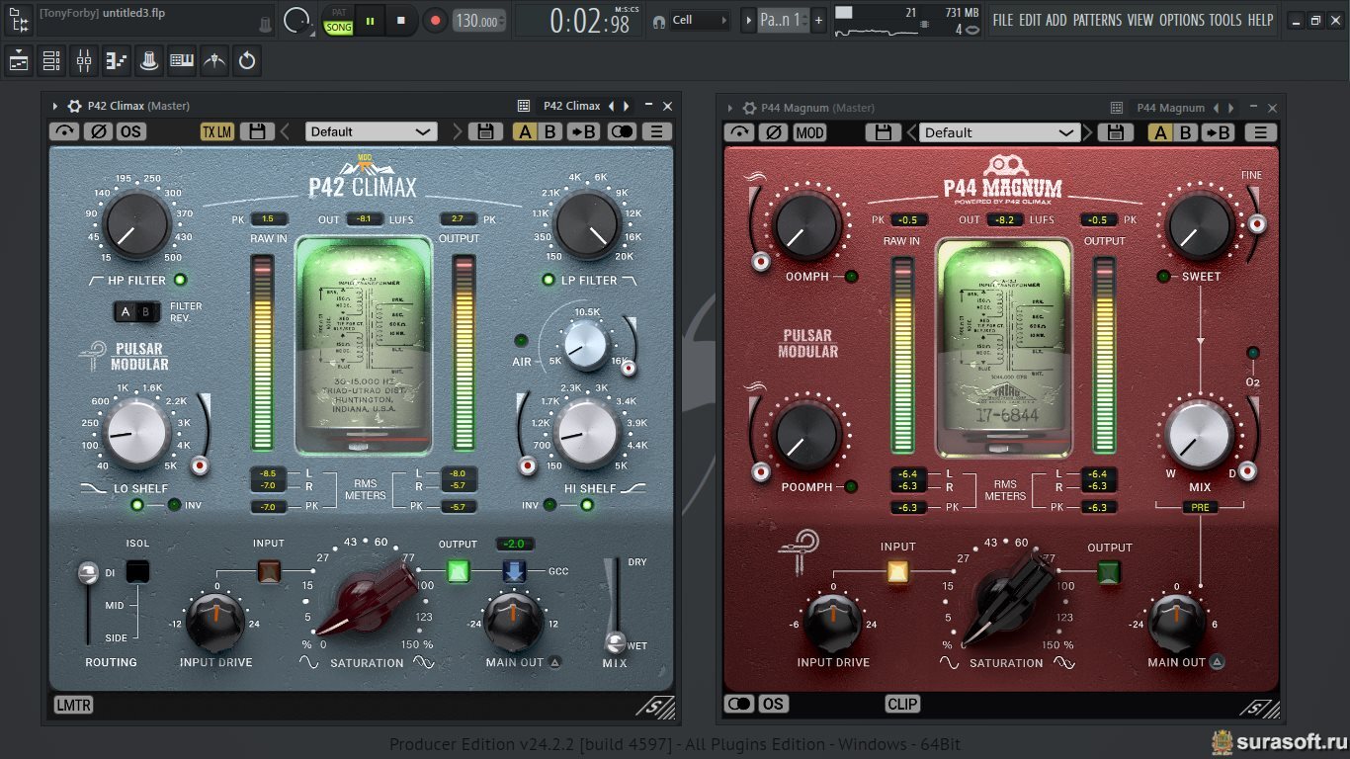1350x759 pixels.
Task: Open Default preset dropdown in P44 Magnum
Action: click(999, 132)
